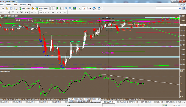Zoom out of the chart
This screenshot has height=107, width=186.
pyautogui.click(x=70, y=8)
